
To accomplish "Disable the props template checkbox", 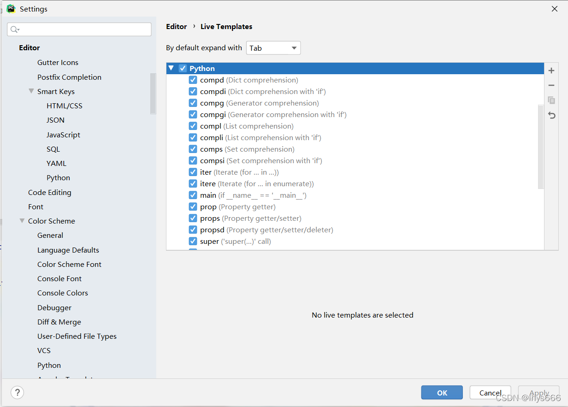I will click(x=193, y=218).
